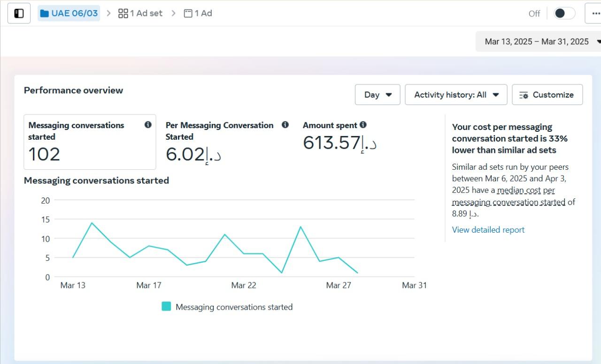Click the 613.57 amount spent value
Screen dimensions: 601x364
tap(339, 143)
